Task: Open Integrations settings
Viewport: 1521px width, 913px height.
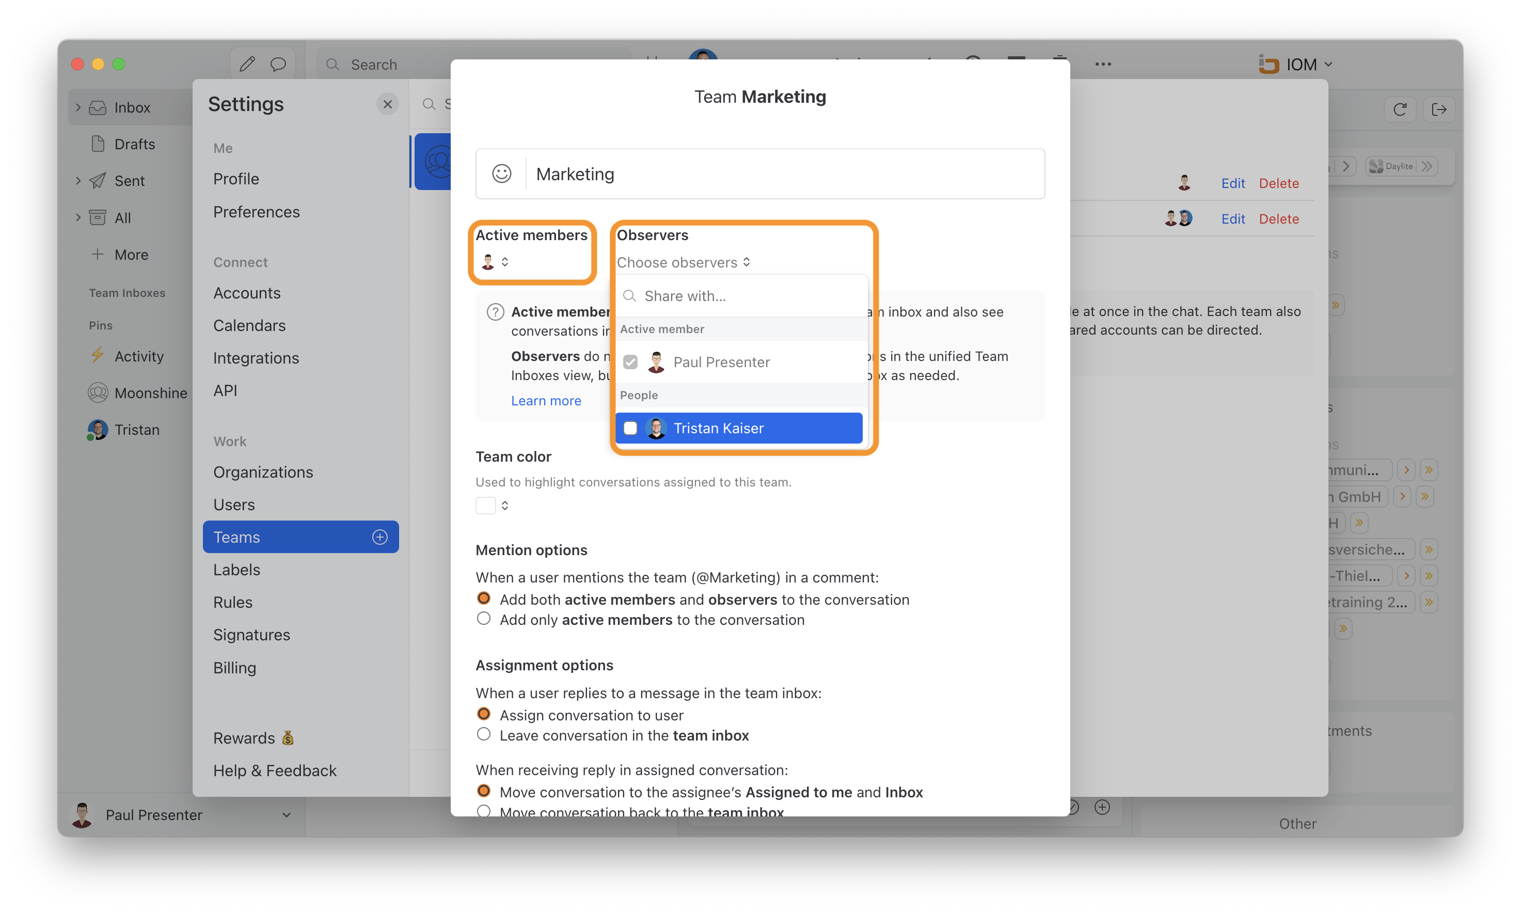Action: click(256, 358)
